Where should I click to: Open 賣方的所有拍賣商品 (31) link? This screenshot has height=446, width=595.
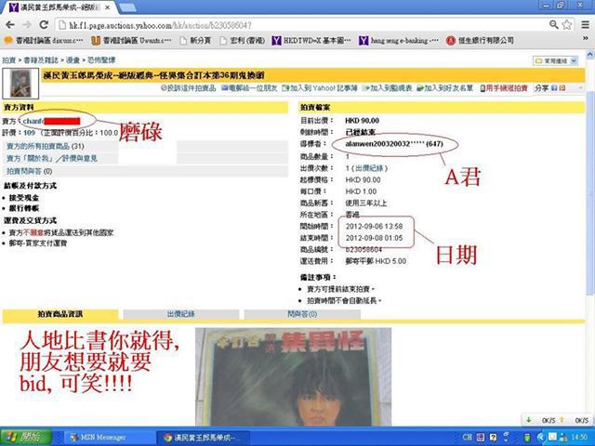click(46, 146)
